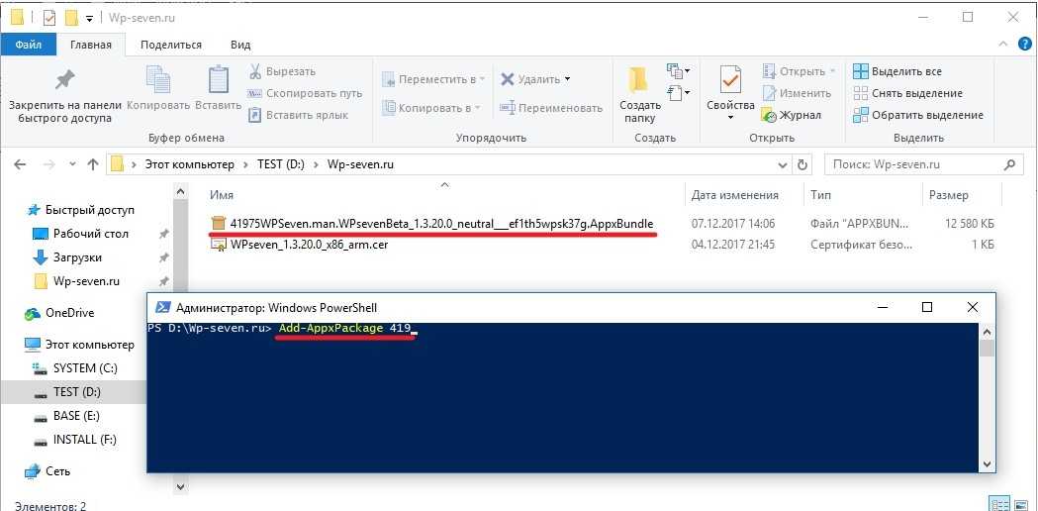The width and height of the screenshot is (1038, 511).
Task: Switch to the Вид ribbon tab
Action: [x=240, y=45]
